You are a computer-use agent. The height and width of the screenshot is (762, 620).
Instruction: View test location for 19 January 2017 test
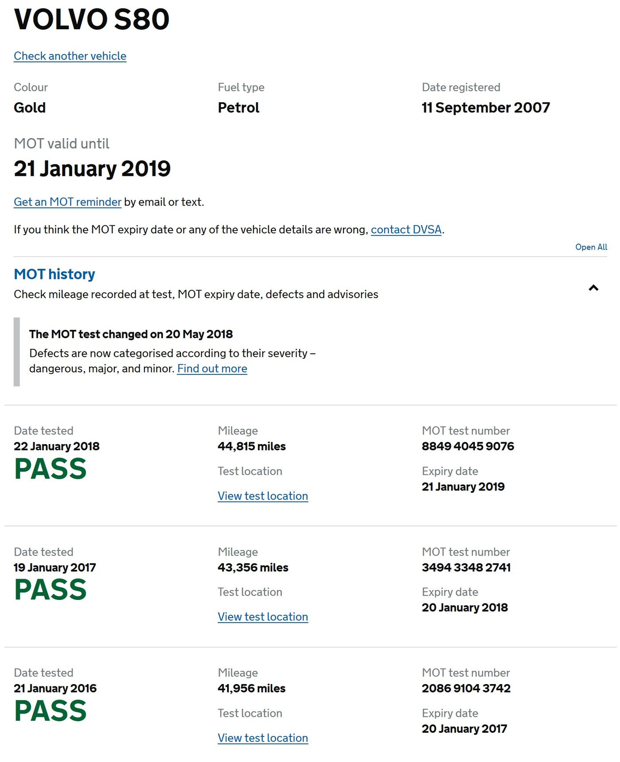(262, 617)
